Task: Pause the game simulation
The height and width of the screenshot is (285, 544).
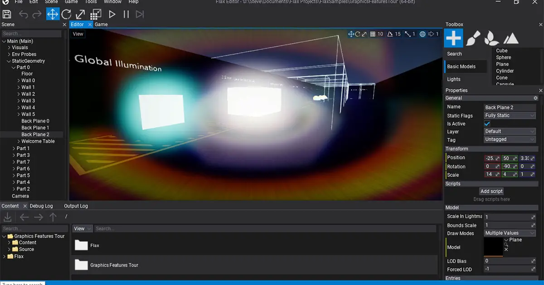Action: 126,14
